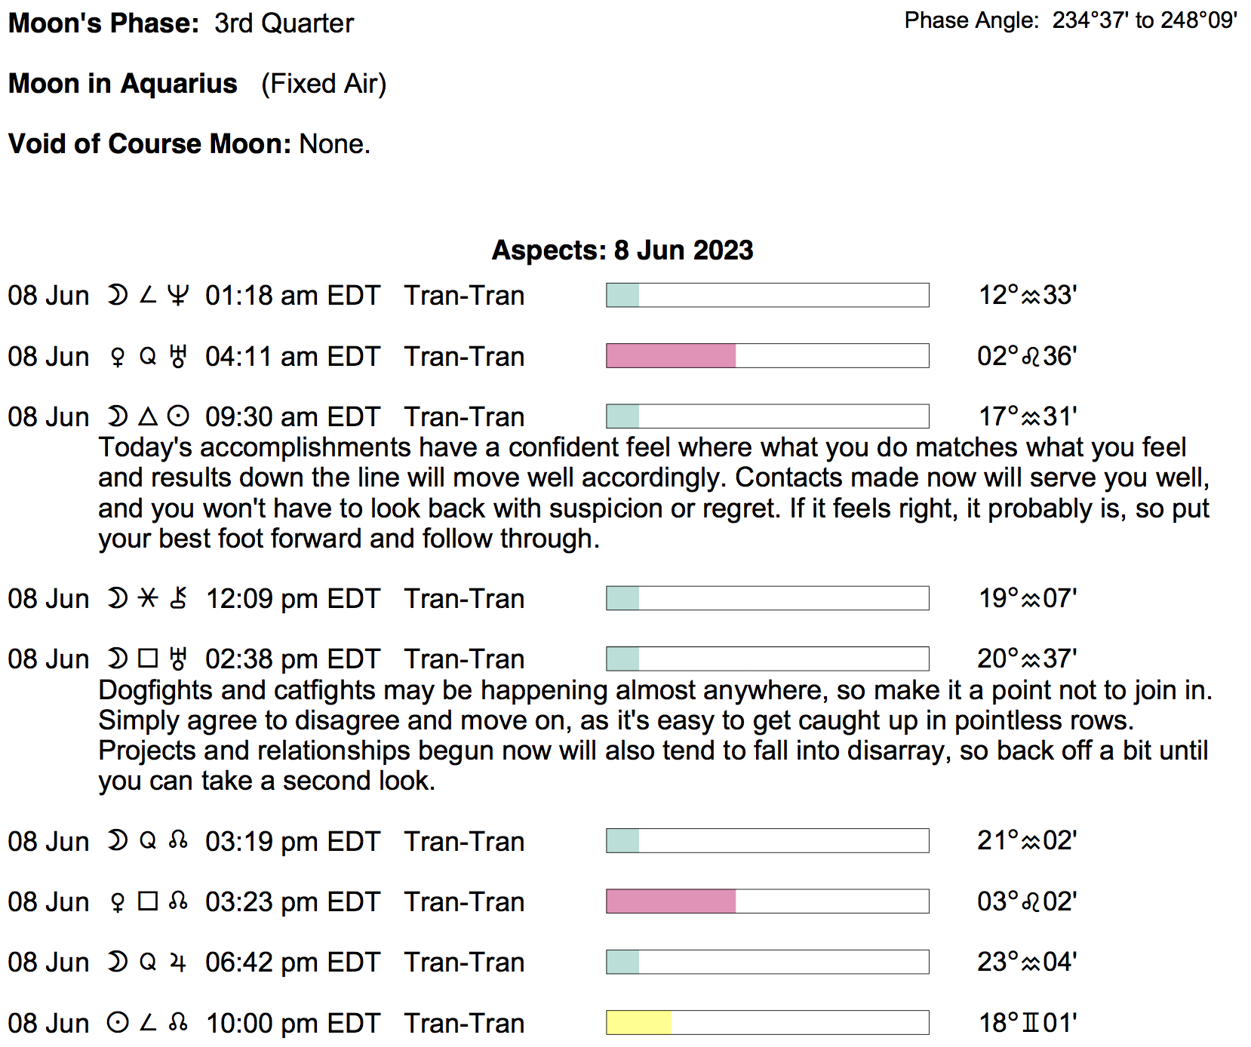Click the Phase Angle value text

click(1144, 20)
